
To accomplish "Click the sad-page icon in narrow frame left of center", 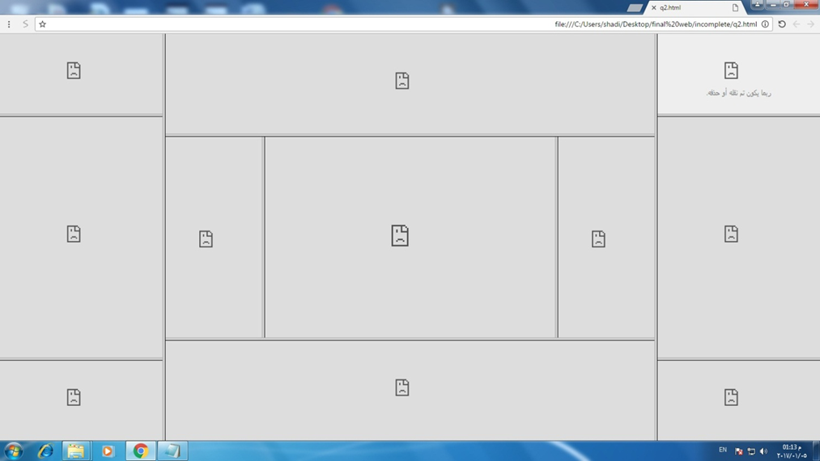I will coord(206,239).
